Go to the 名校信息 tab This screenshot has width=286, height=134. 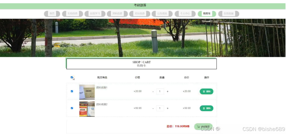[x=73, y=14]
